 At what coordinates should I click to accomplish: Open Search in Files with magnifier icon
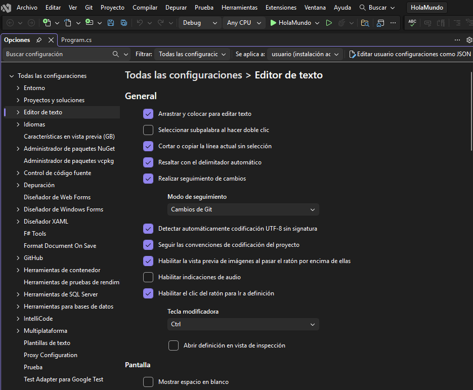(365, 23)
